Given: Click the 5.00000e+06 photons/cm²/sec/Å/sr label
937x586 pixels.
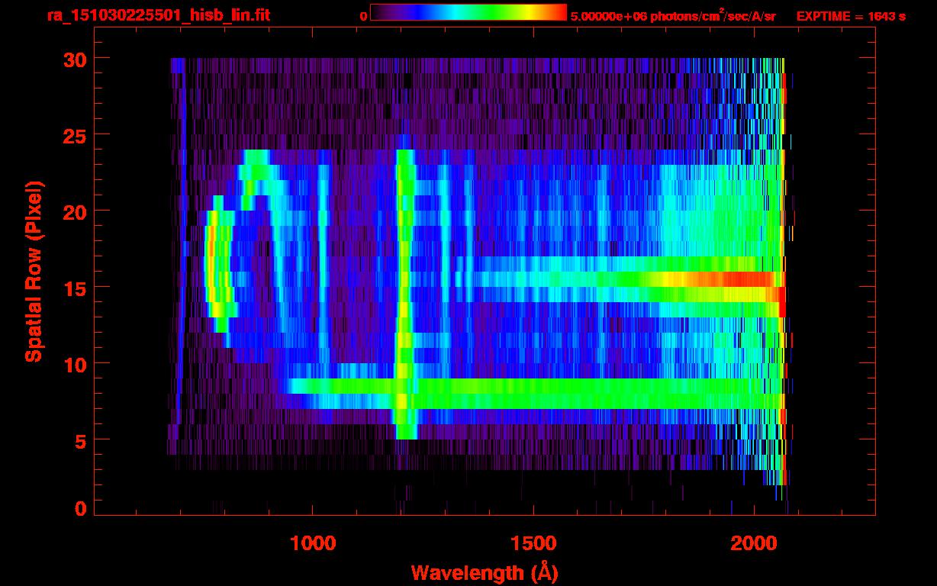Looking at the screenshot, I should (673, 14).
